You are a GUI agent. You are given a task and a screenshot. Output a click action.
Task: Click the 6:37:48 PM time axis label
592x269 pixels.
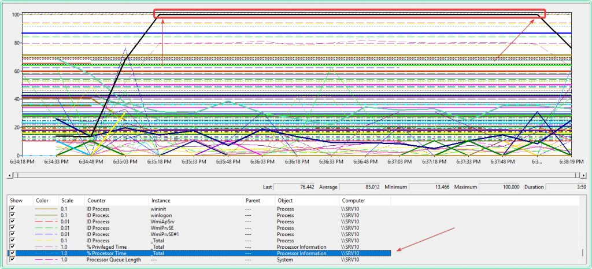point(502,161)
